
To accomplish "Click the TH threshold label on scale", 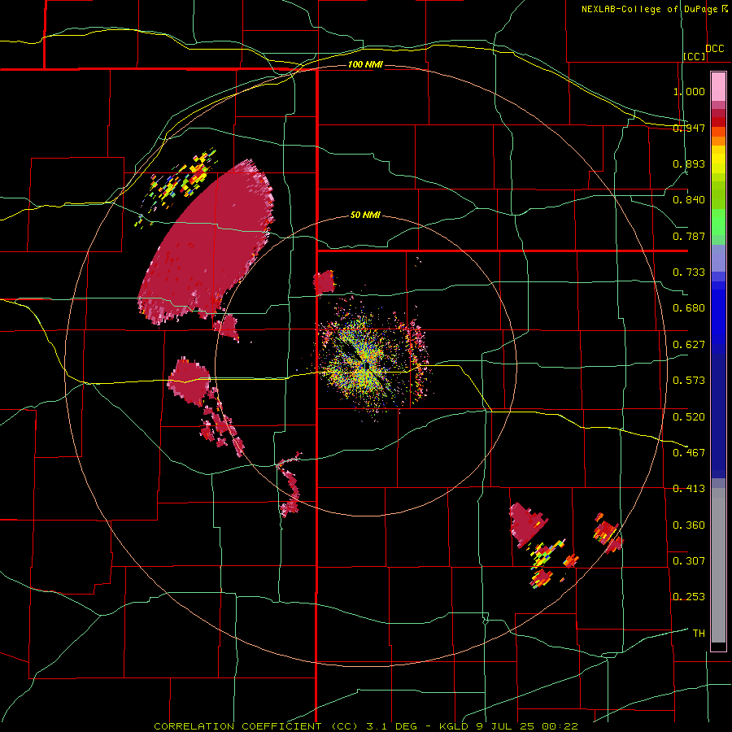I will point(699,634).
